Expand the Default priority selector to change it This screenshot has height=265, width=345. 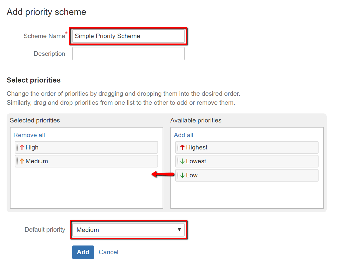click(x=129, y=230)
